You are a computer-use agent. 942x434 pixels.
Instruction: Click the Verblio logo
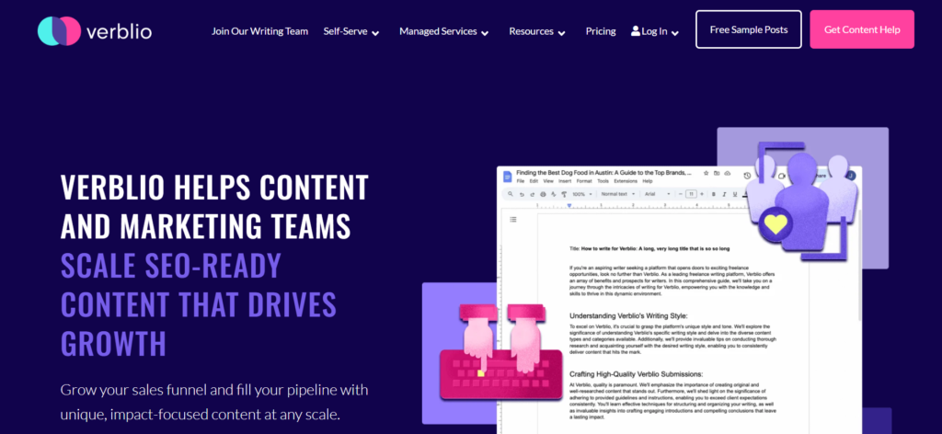[95, 31]
